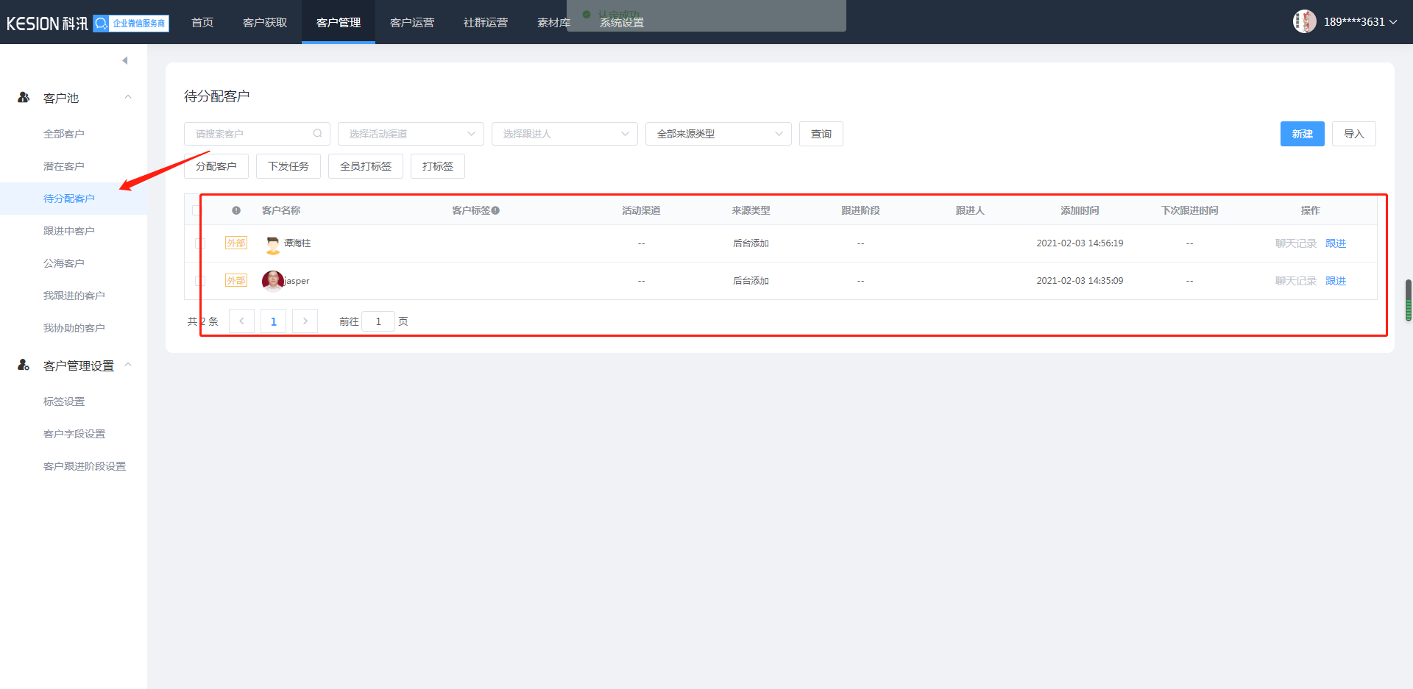Screen dimensions: 1413x689
Task: Click jasper's avatar picture
Action: coord(272,281)
